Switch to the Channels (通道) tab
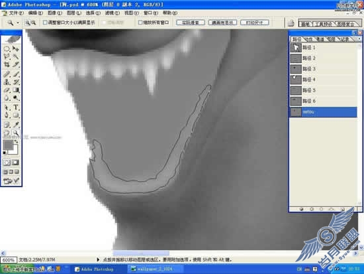Screen dimensions: 364x274 (320, 39)
